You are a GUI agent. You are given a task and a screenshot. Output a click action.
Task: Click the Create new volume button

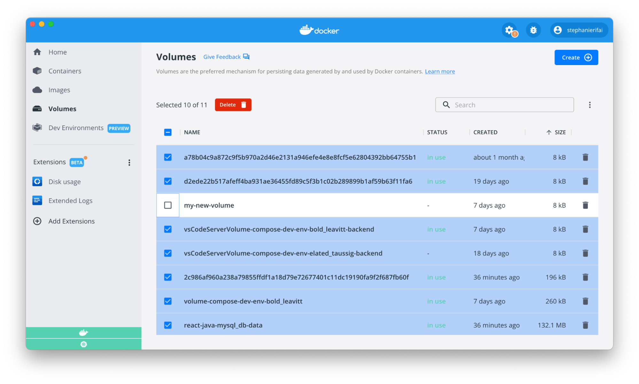pyautogui.click(x=576, y=57)
